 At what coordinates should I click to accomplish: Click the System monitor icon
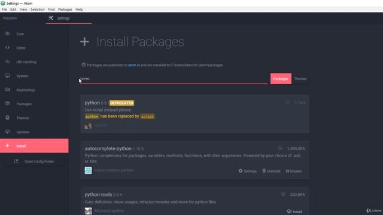(x=7, y=76)
